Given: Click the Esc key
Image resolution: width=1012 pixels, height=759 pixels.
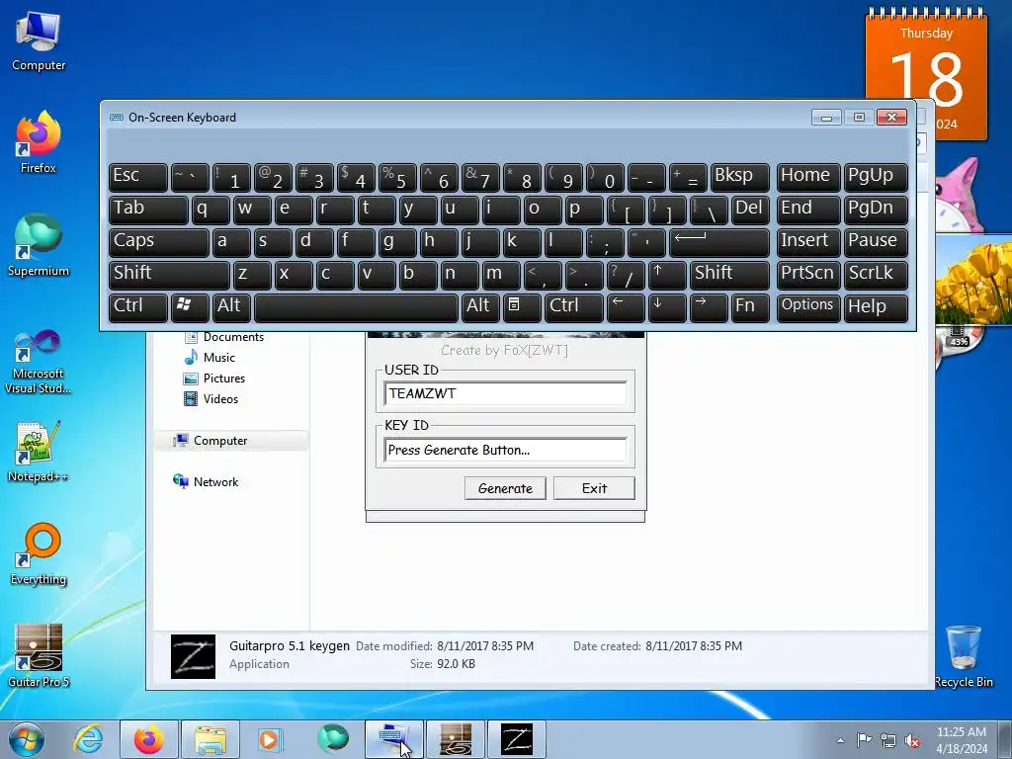Looking at the screenshot, I should [x=138, y=178].
